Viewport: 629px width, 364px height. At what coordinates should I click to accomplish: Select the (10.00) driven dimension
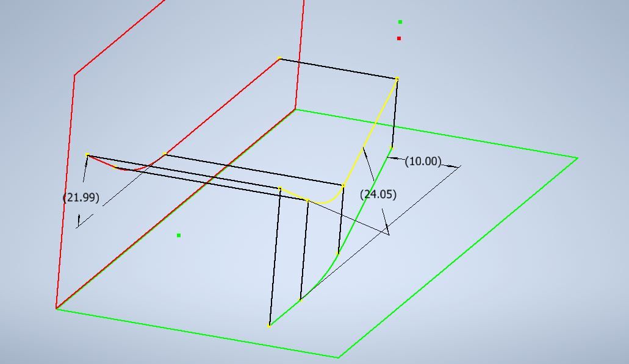pos(423,161)
